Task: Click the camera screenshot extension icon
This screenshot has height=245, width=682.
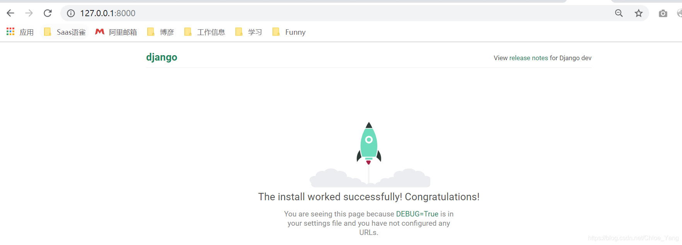Action: pyautogui.click(x=663, y=14)
